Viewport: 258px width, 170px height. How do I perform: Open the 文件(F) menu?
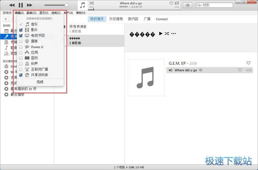(x=7, y=13)
